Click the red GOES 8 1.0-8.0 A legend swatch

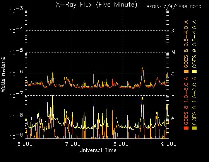[186, 128]
